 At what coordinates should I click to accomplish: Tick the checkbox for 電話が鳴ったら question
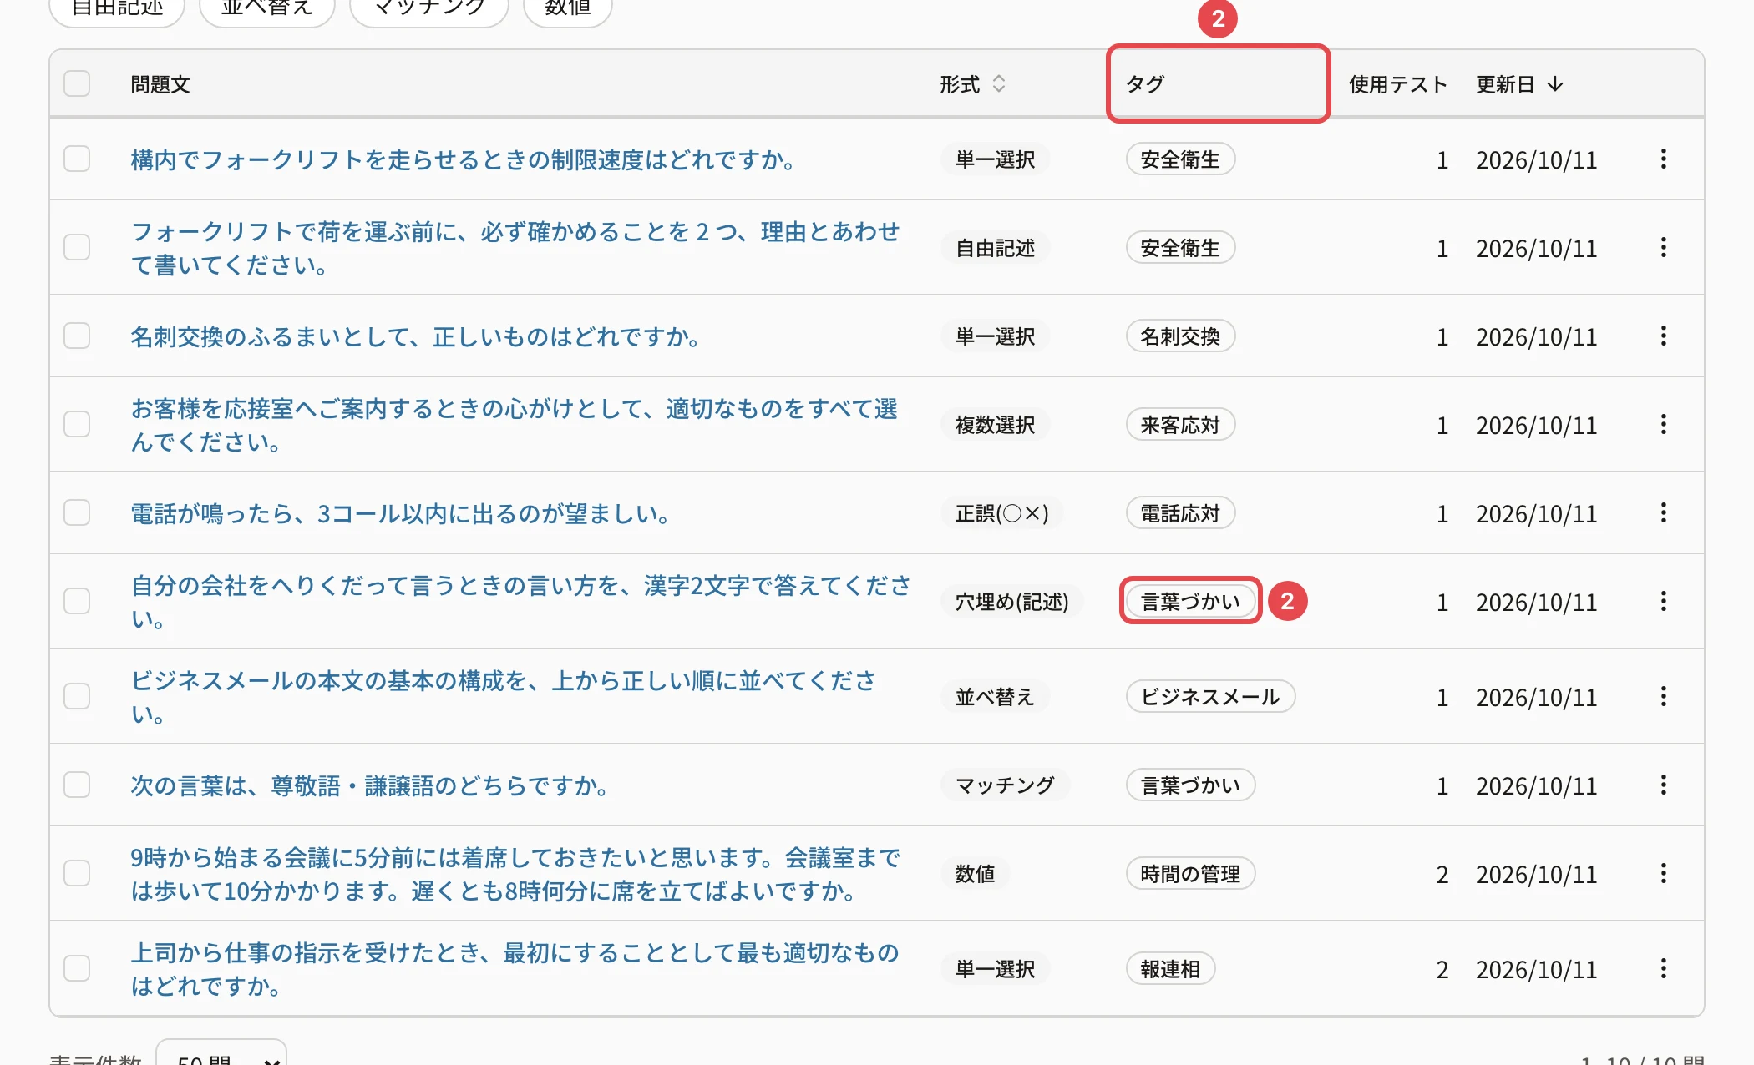(x=77, y=512)
